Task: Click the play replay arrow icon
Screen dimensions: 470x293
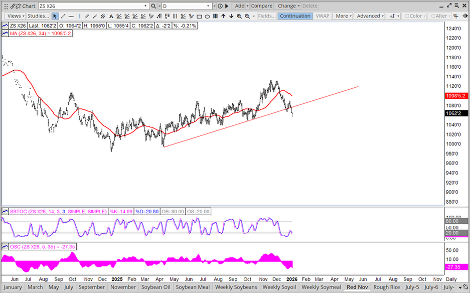Action: [x=227, y=6]
